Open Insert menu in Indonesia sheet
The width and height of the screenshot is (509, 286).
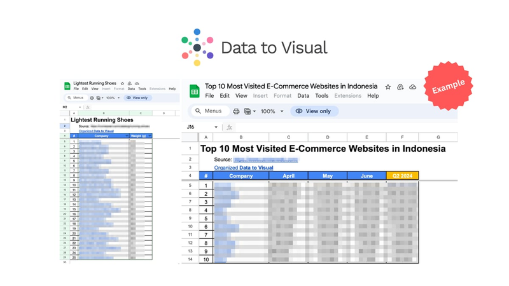[x=260, y=96]
